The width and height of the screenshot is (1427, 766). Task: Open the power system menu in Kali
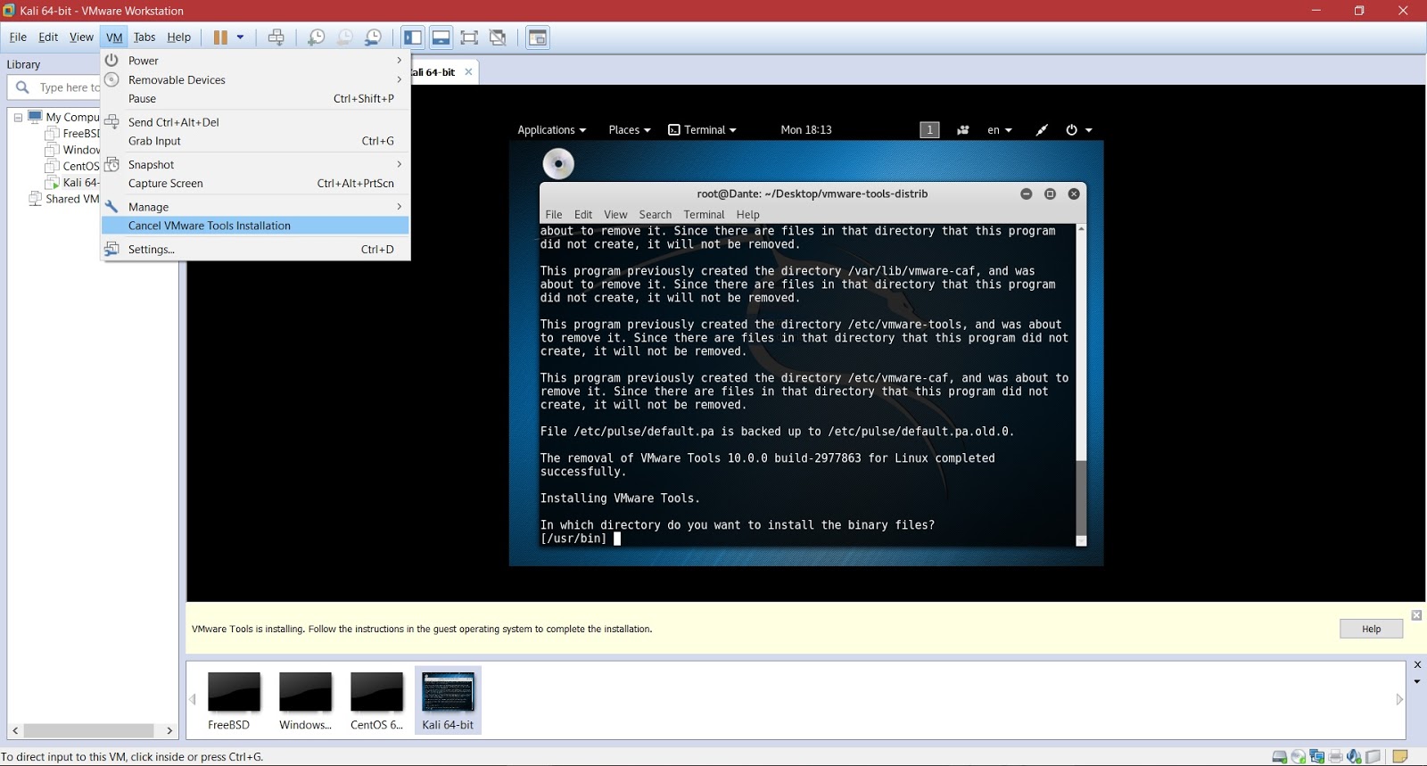(1078, 130)
